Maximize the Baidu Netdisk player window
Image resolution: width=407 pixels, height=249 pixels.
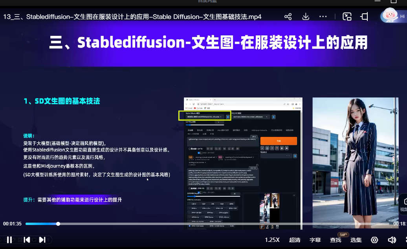pos(394,1)
